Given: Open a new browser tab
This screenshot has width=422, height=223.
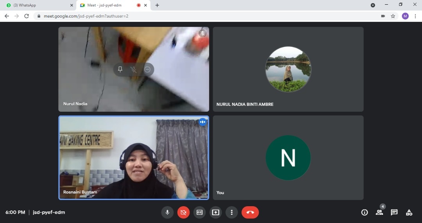Looking at the screenshot, I should tap(157, 5).
